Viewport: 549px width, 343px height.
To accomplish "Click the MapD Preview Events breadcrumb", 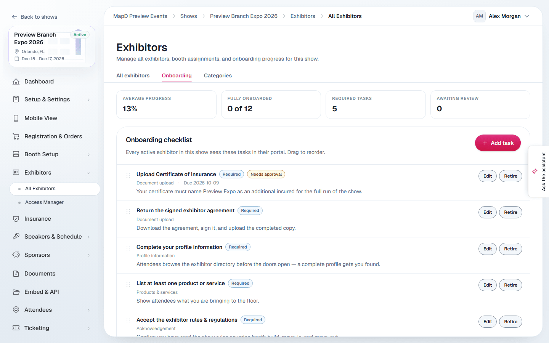I will [140, 16].
